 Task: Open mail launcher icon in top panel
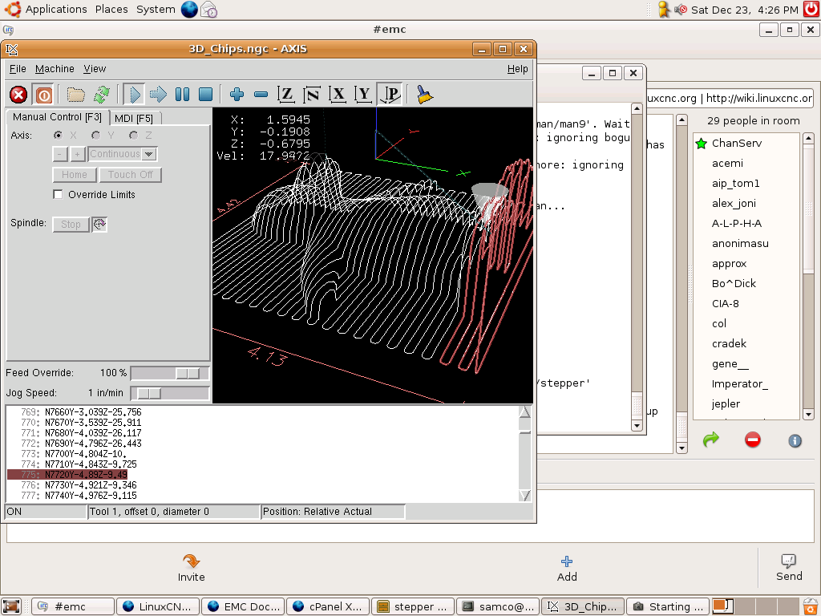(x=209, y=10)
